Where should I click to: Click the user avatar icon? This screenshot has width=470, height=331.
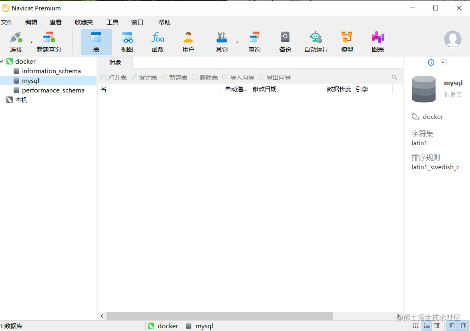(453, 39)
